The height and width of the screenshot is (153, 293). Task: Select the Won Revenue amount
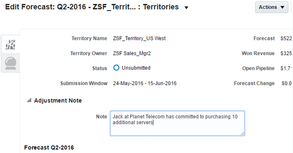click(x=286, y=54)
